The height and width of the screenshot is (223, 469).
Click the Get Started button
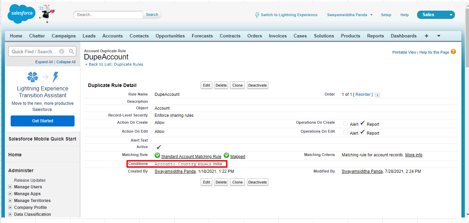point(43,121)
